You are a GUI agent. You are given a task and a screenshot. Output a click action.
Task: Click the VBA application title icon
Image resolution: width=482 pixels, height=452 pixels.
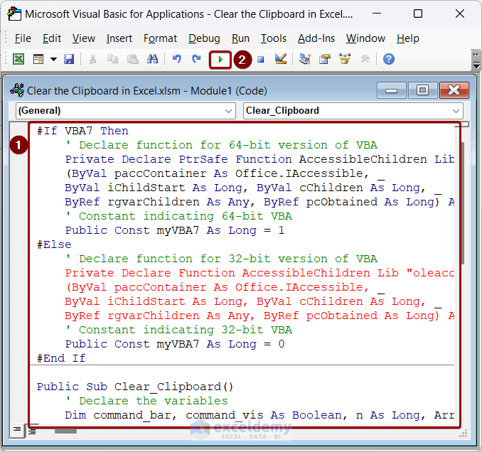click(14, 14)
